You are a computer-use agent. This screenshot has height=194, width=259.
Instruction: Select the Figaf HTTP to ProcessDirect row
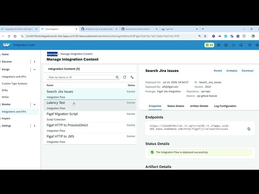[90, 128]
